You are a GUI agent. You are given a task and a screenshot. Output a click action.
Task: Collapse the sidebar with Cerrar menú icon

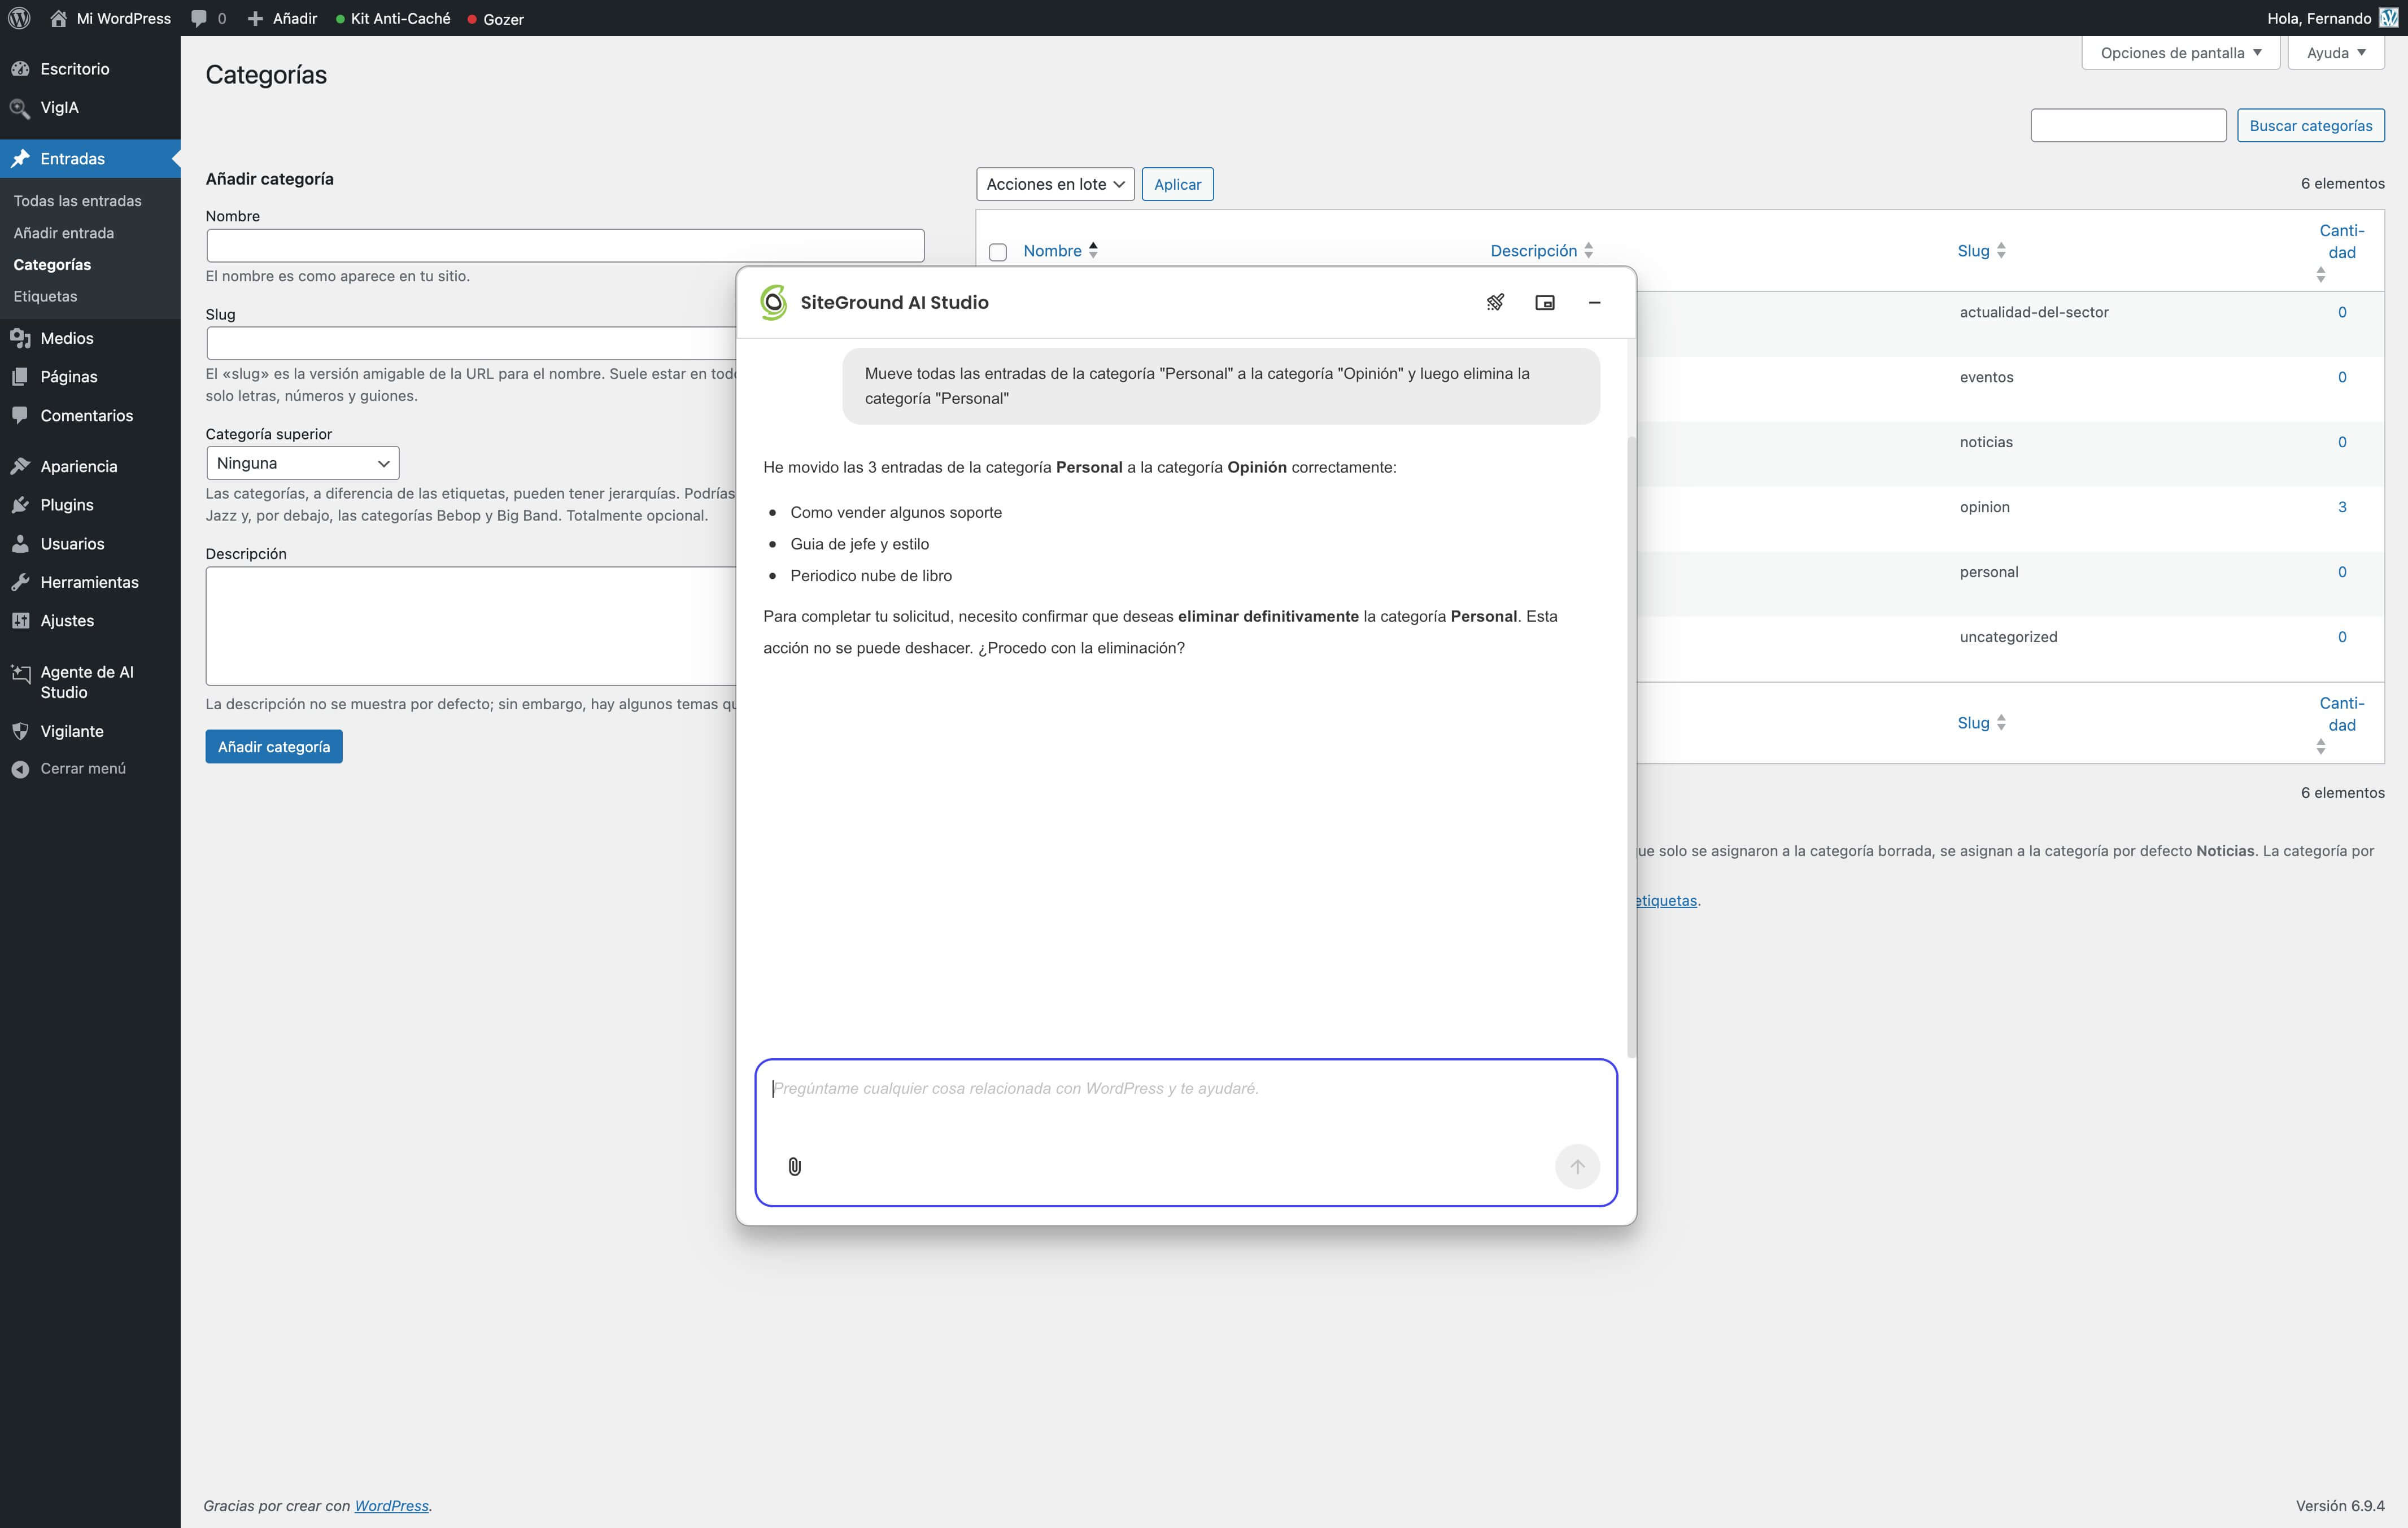(x=20, y=769)
